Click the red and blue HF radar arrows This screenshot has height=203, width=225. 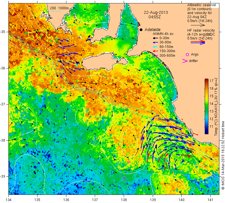[198, 42]
